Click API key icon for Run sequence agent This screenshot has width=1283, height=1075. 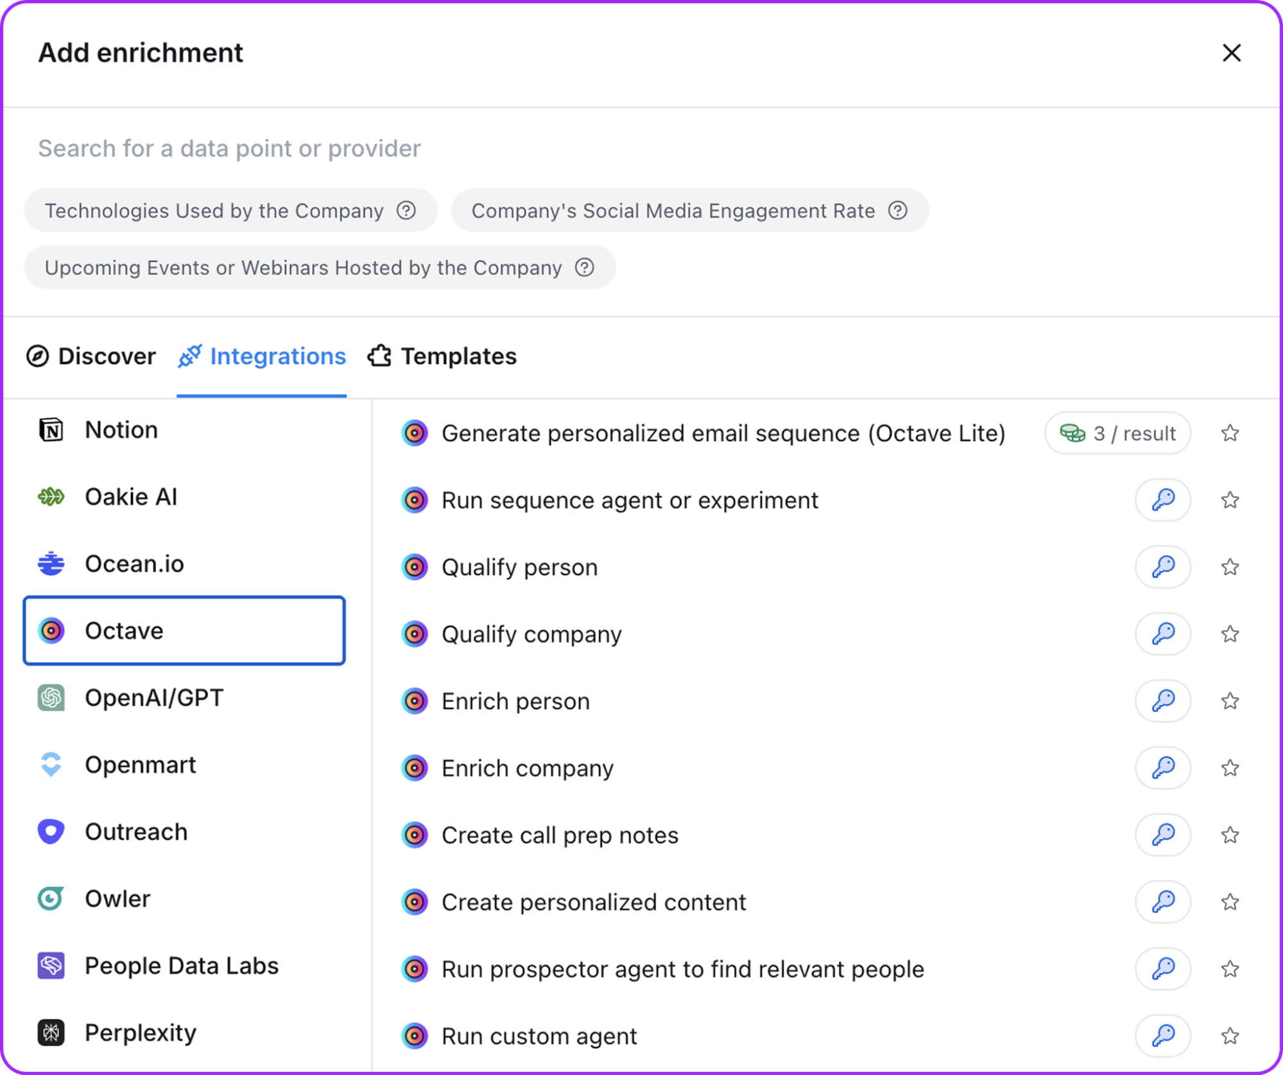pyautogui.click(x=1163, y=500)
